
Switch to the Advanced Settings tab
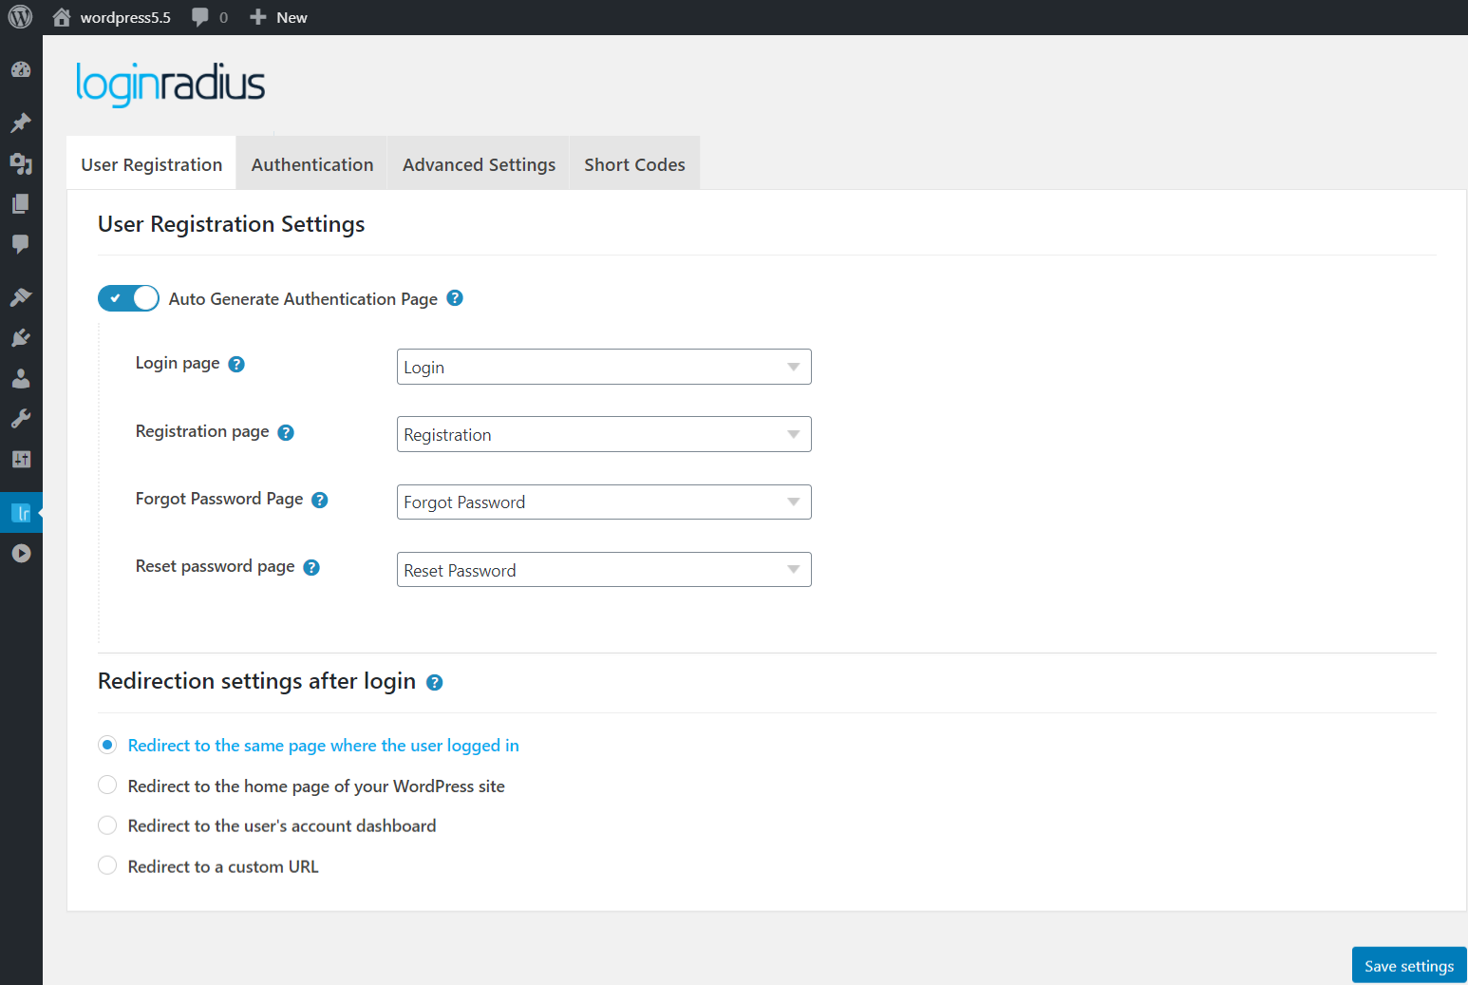[479, 163]
